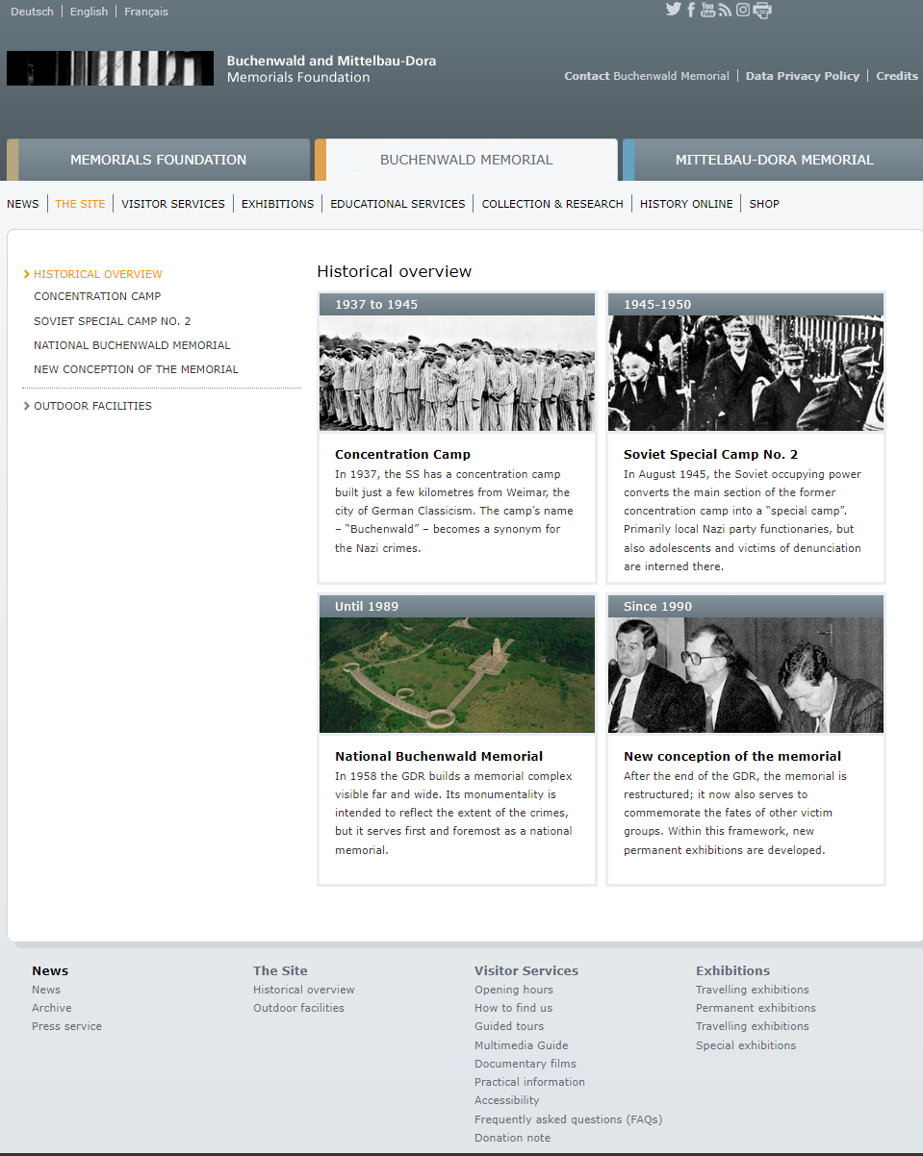Select the English language link
923x1156 pixels.
[90, 12]
